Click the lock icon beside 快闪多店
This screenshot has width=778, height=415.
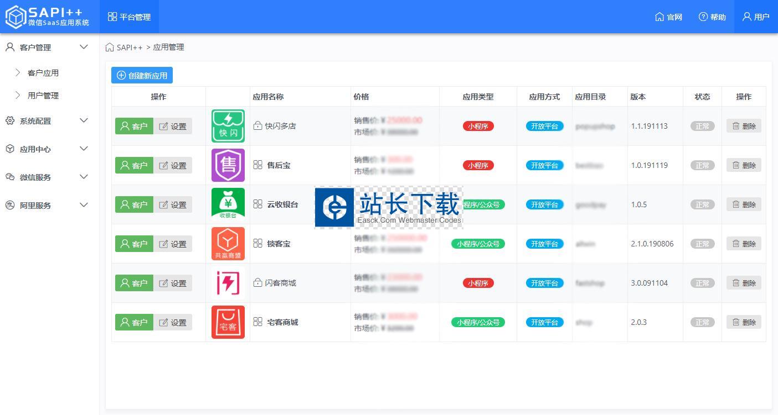point(258,125)
